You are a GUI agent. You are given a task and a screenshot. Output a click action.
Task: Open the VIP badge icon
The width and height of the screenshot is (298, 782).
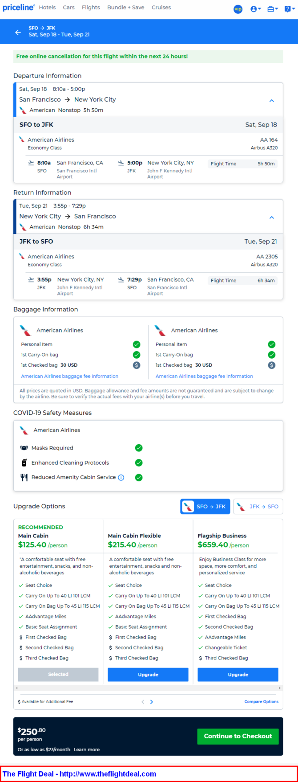click(x=238, y=9)
